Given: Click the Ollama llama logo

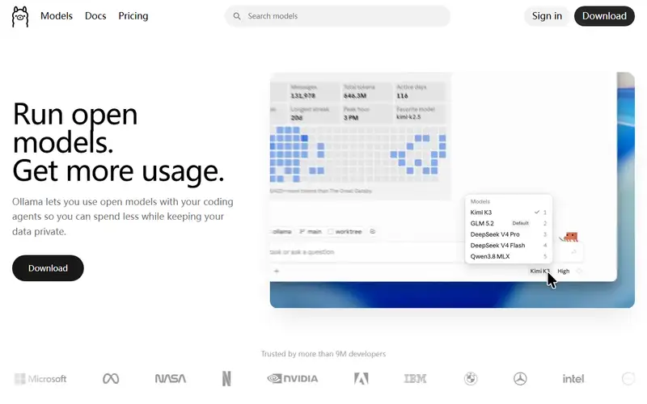Looking at the screenshot, I should (19, 16).
